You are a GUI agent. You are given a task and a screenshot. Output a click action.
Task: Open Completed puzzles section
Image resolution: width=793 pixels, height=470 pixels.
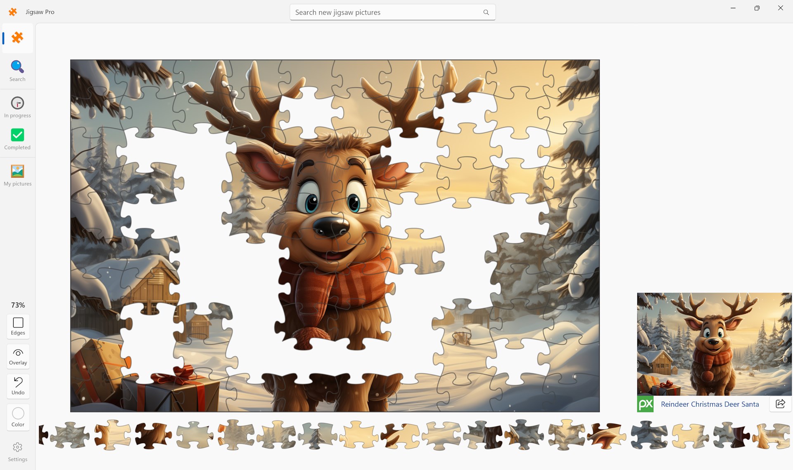pyautogui.click(x=17, y=139)
